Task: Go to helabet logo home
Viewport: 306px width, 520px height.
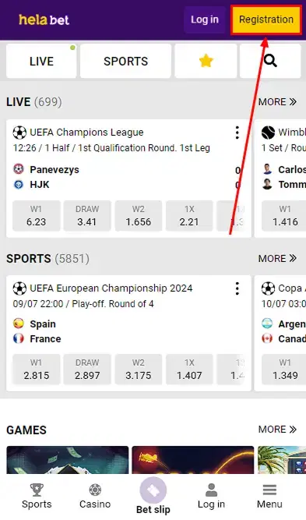Action: pyautogui.click(x=44, y=20)
